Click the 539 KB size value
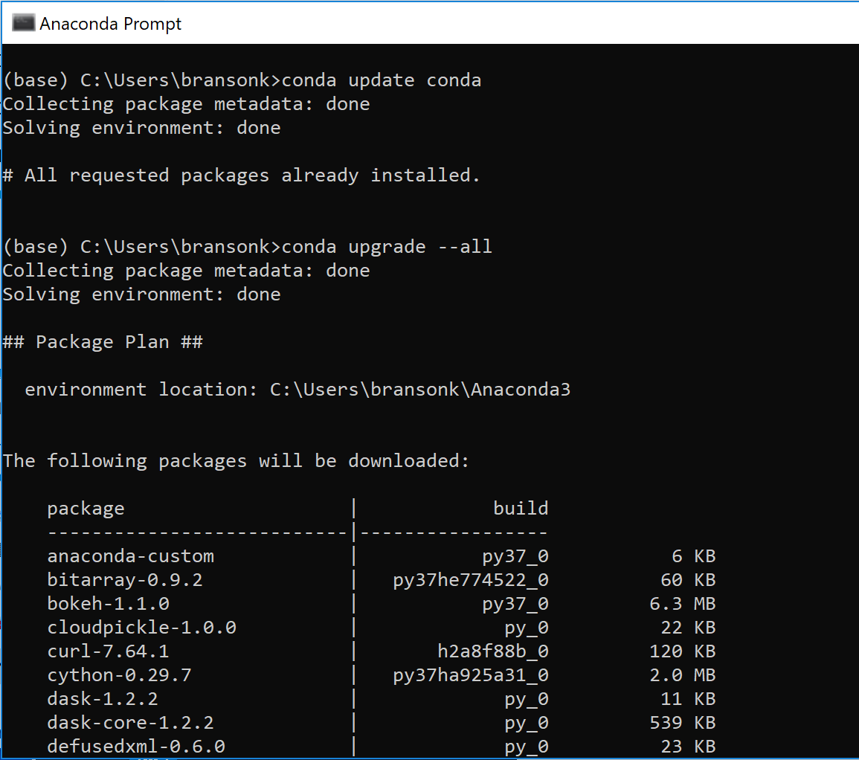Image resolution: width=859 pixels, height=760 pixels. 683,723
